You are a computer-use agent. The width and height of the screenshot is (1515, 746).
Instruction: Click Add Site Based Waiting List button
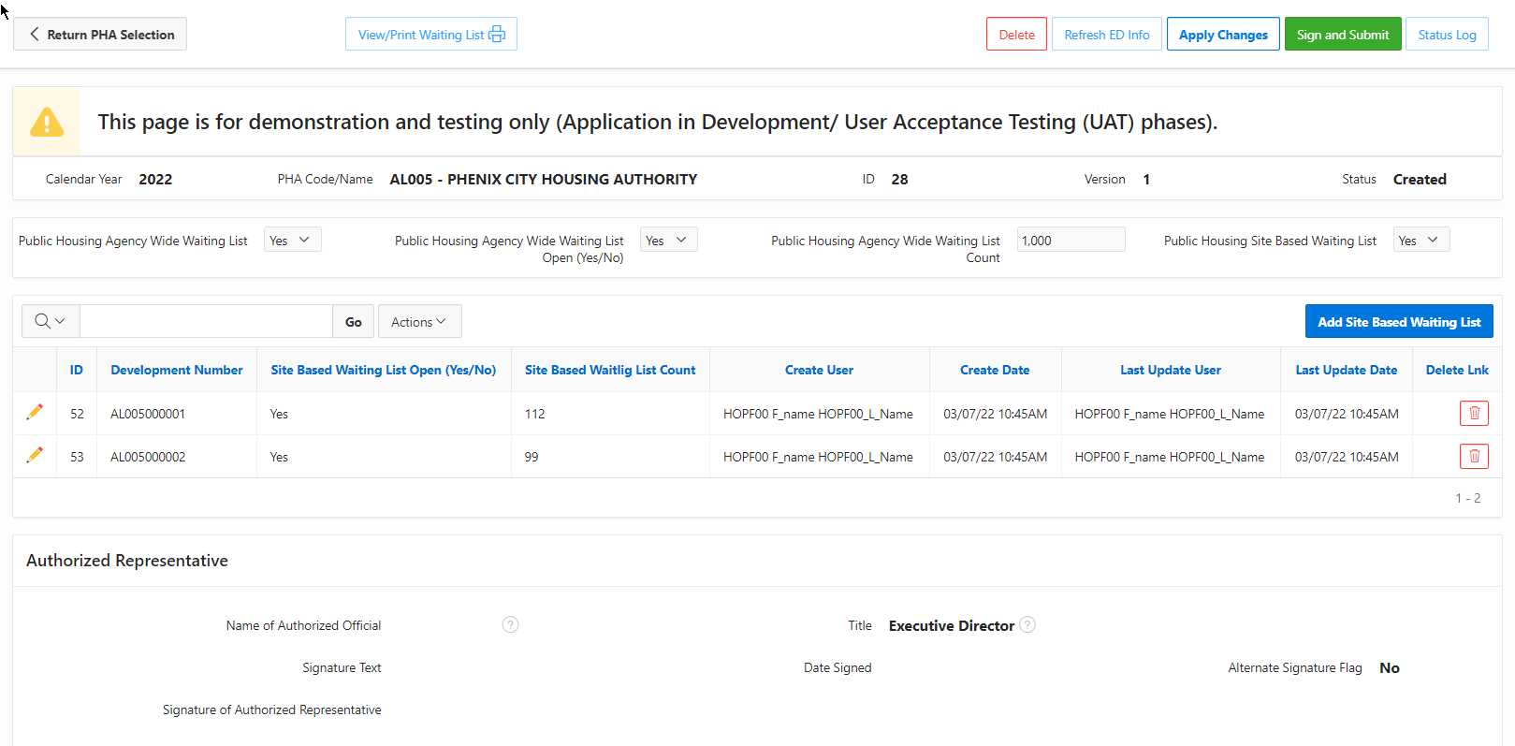pyautogui.click(x=1398, y=322)
